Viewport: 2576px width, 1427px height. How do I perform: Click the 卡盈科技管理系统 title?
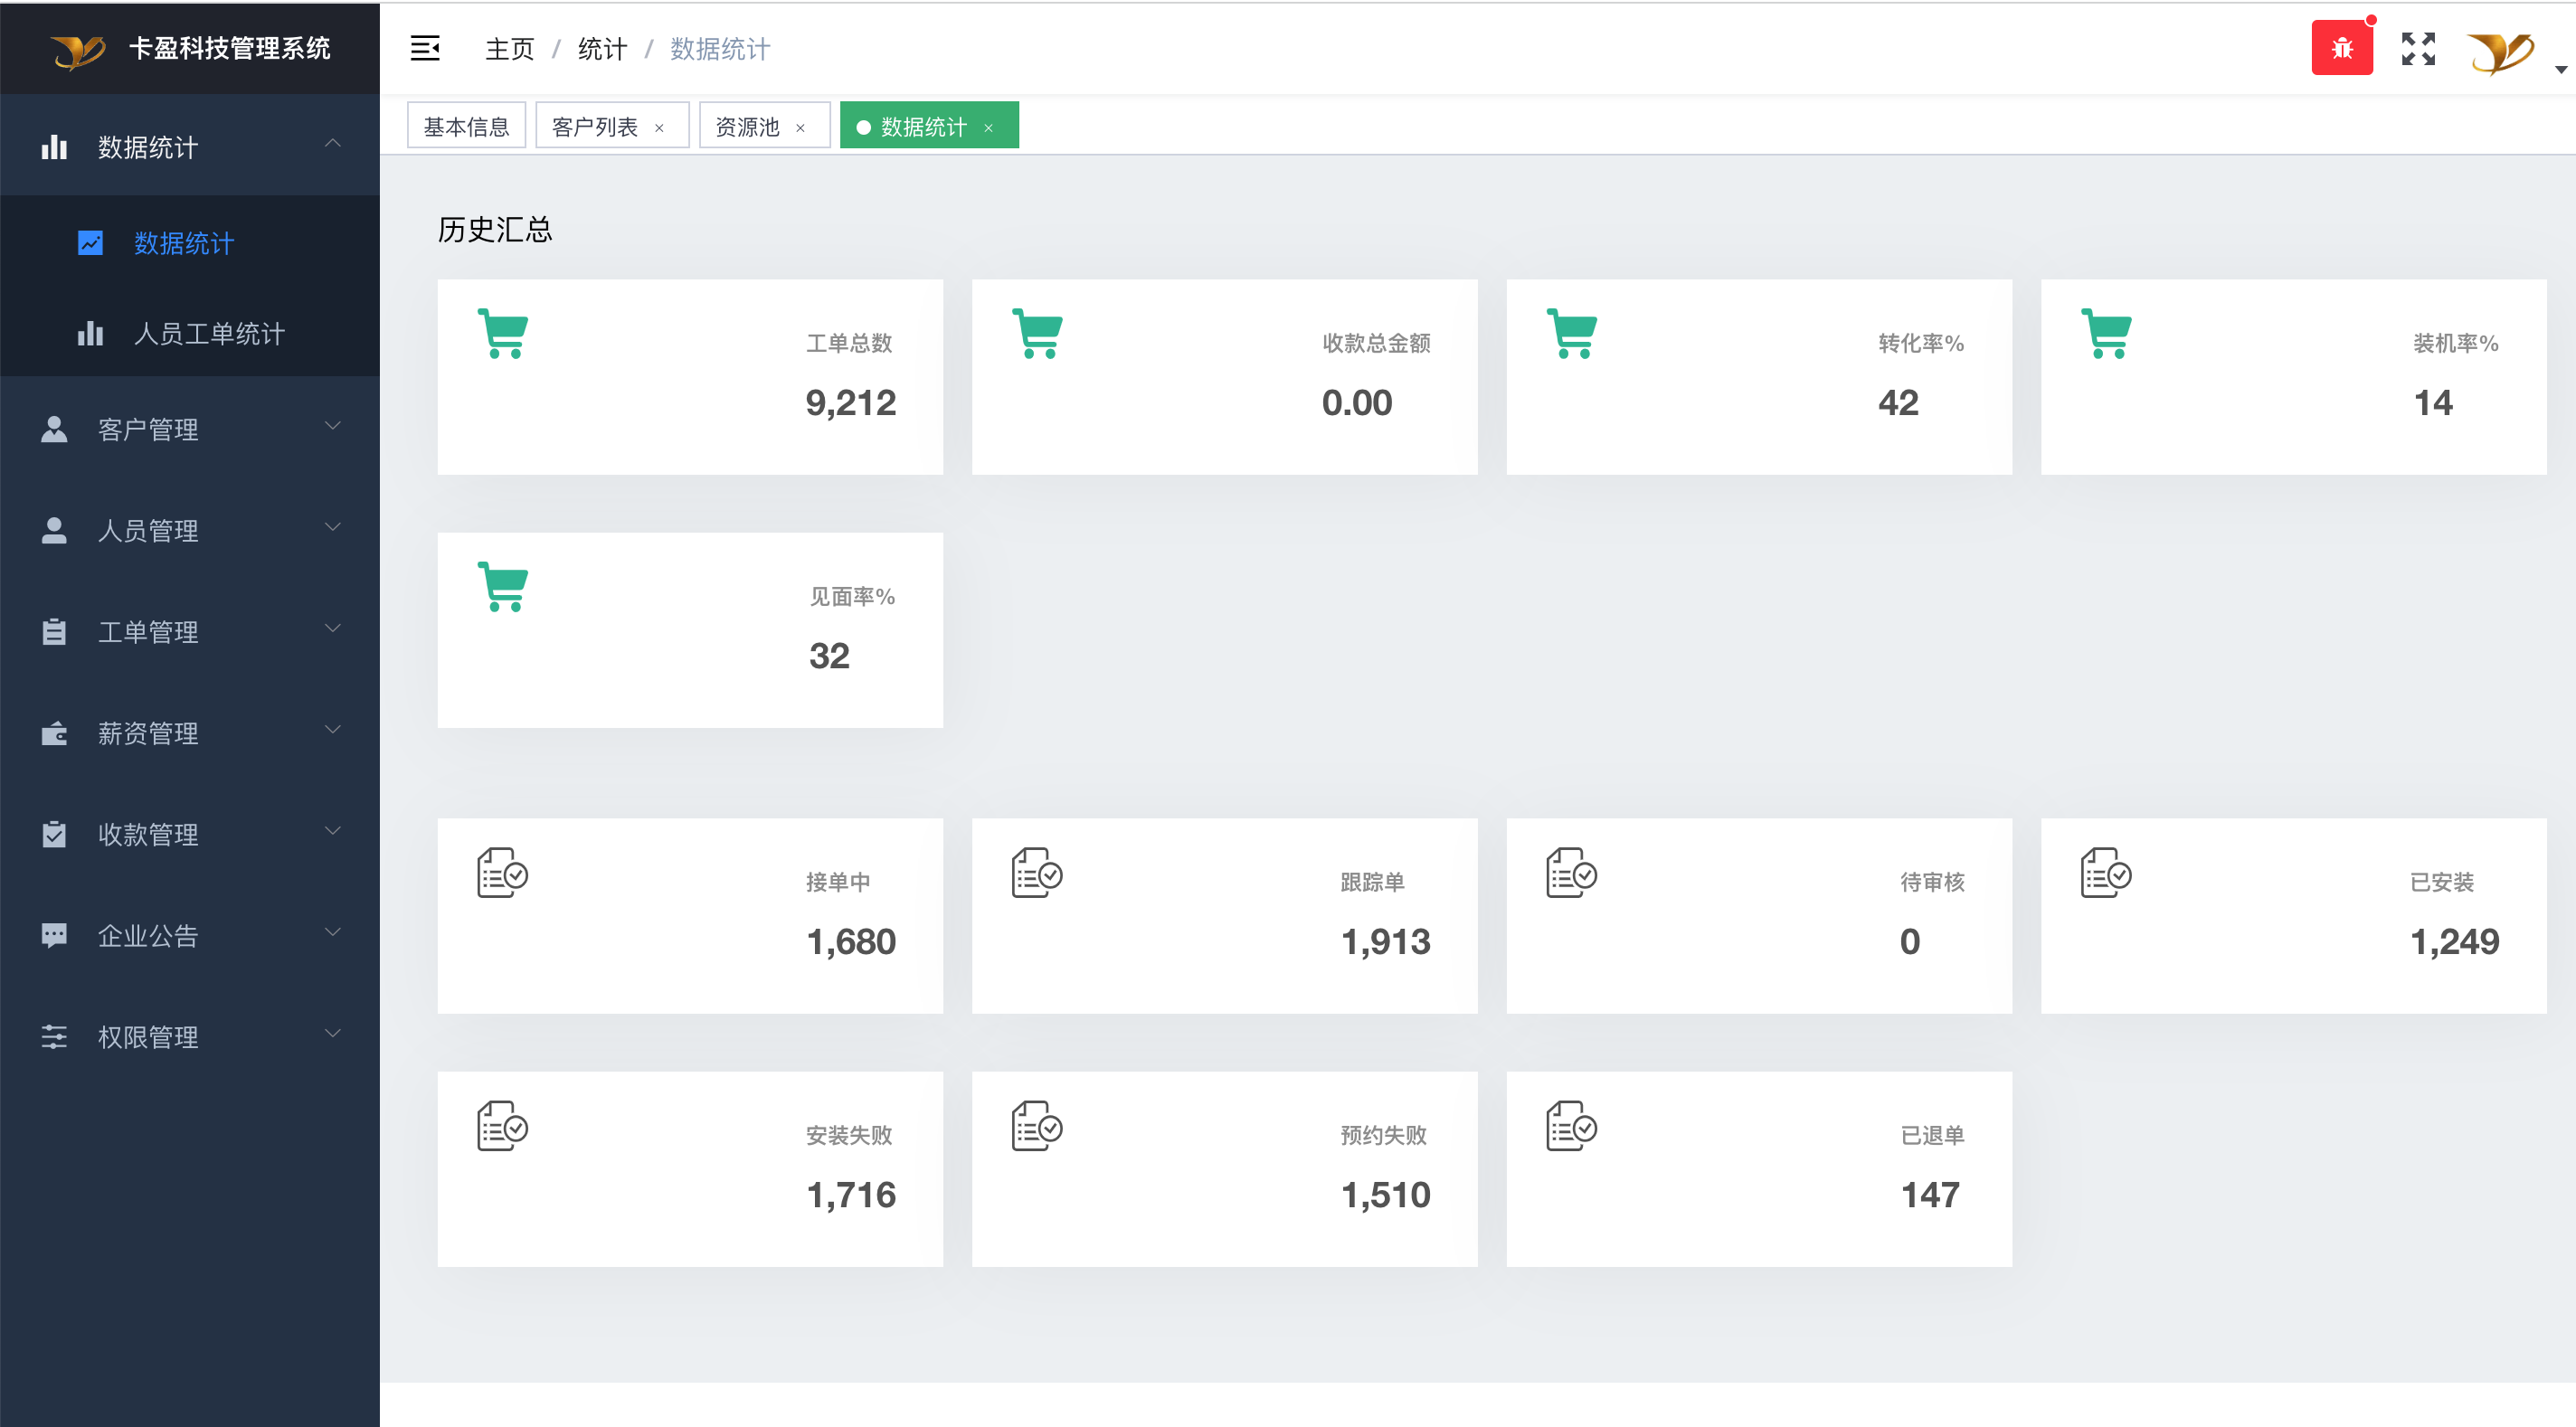[230, 48]
